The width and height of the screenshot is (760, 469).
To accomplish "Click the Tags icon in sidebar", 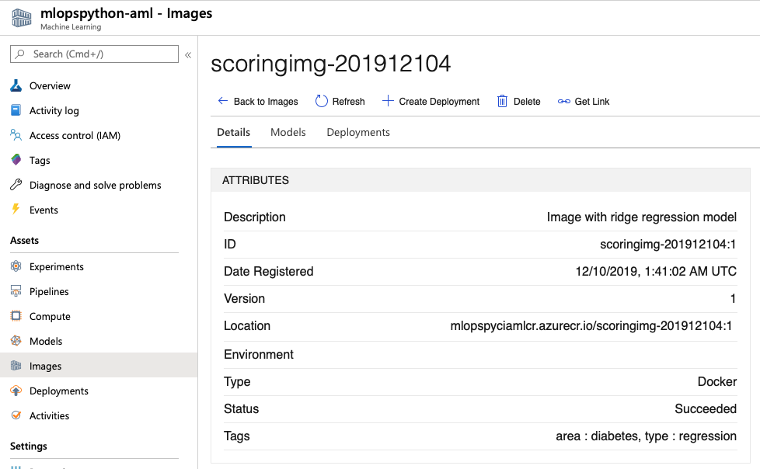I will [16, 160].
